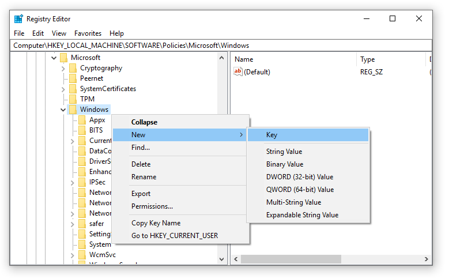Click the SystemCertificates folder icon
Screen dimensions: 449x279
click(73, 89)
